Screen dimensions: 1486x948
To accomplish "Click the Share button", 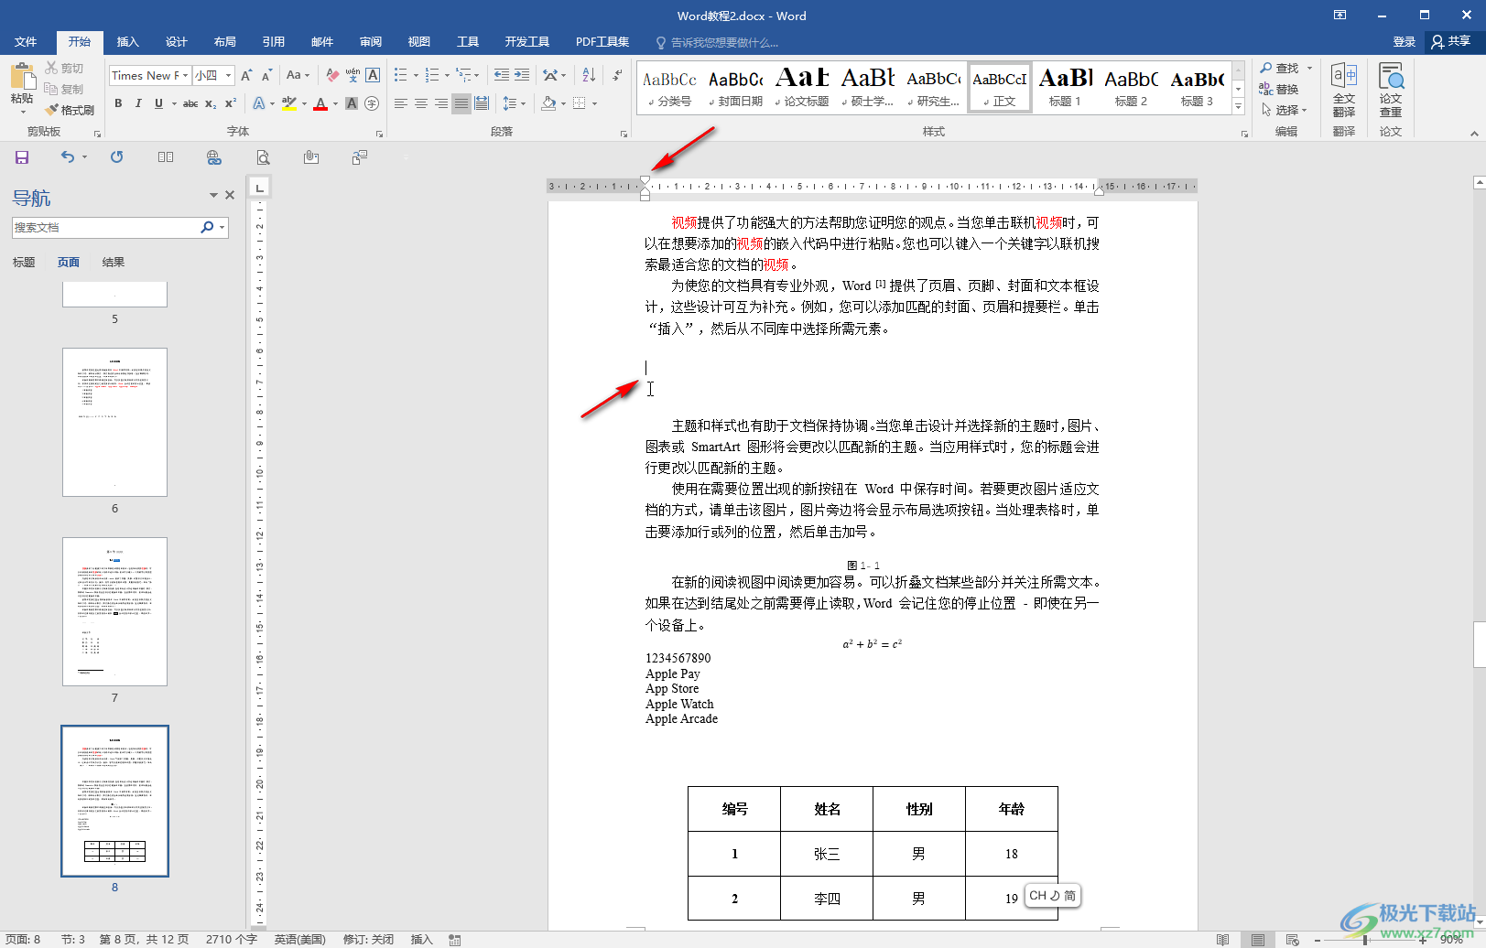I will (x=1451, y=41).
